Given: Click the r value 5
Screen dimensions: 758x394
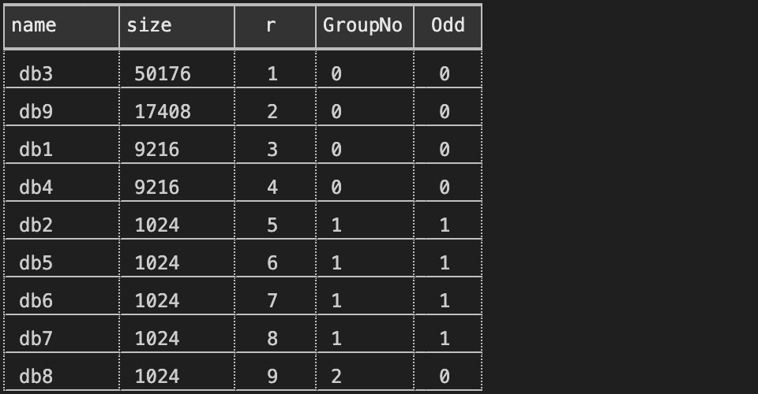Looking at the screenshot, I should coord(272,225).
